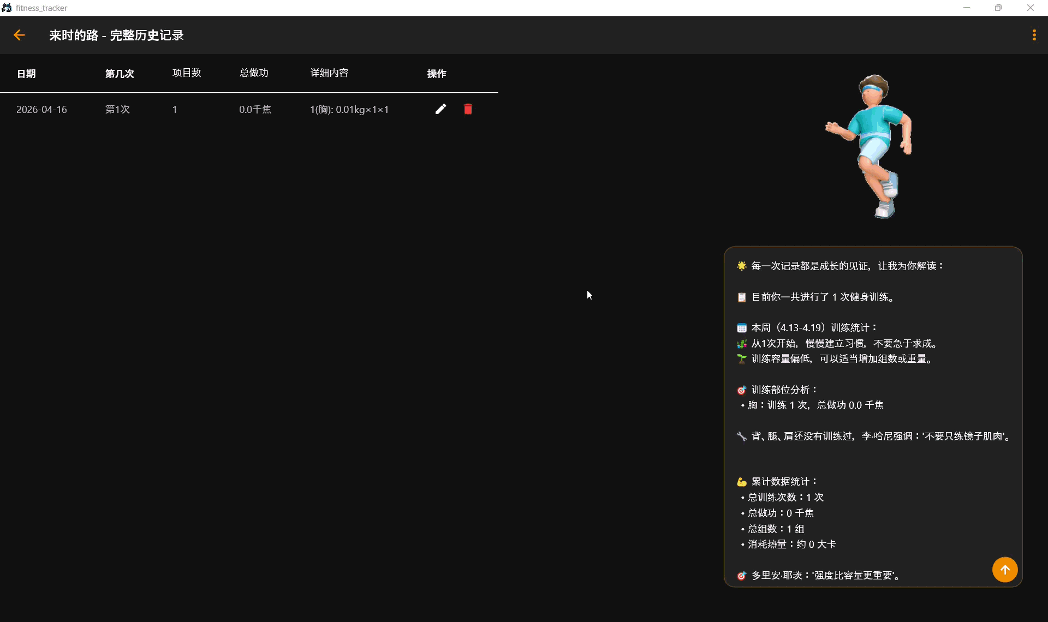
Task: Click the 累计数据统计 heading
Action: [x=777, y=482]
